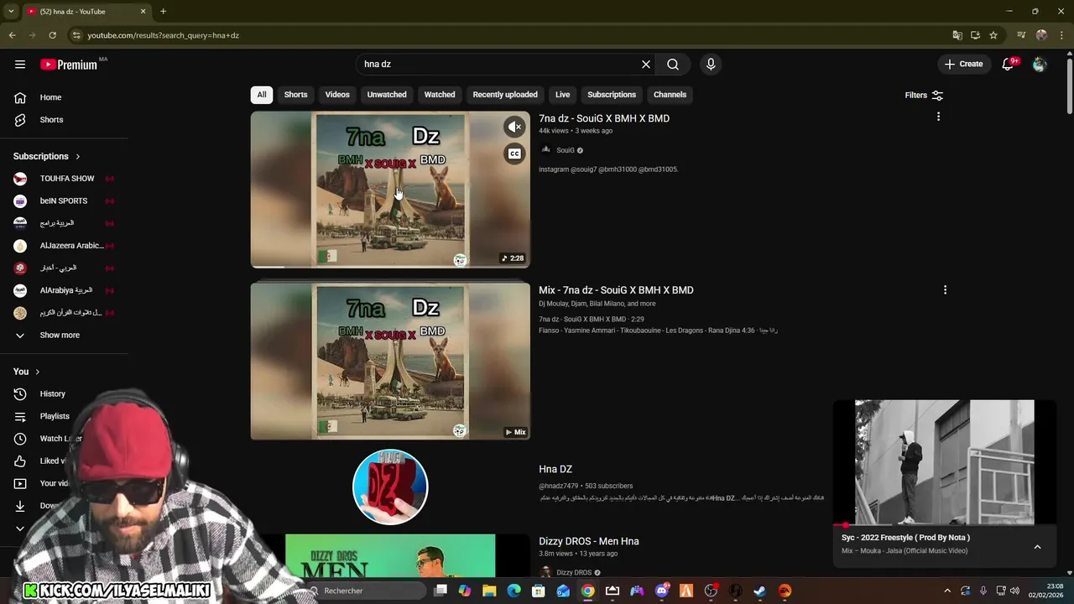Select the Channels filter chip
Image resolution: width=1074 pixels, height=604 pixels.
pyautogui.click(x=670, y=95)
